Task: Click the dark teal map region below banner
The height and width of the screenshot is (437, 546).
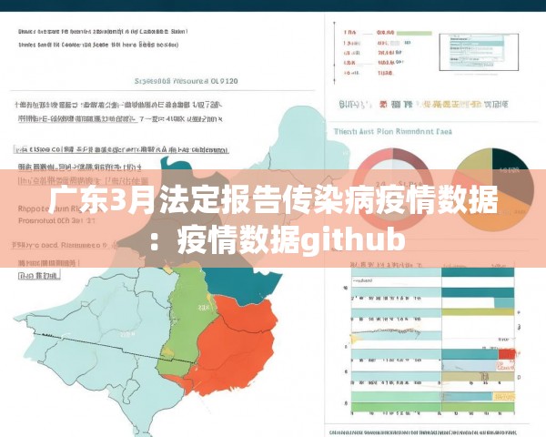Action: coord(244,284)
